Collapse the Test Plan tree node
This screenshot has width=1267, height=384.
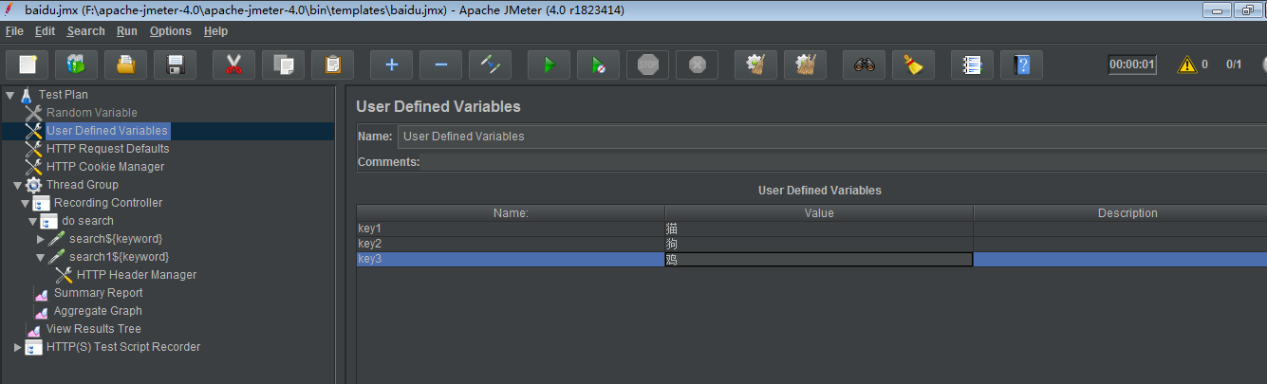tap(9, 95)
